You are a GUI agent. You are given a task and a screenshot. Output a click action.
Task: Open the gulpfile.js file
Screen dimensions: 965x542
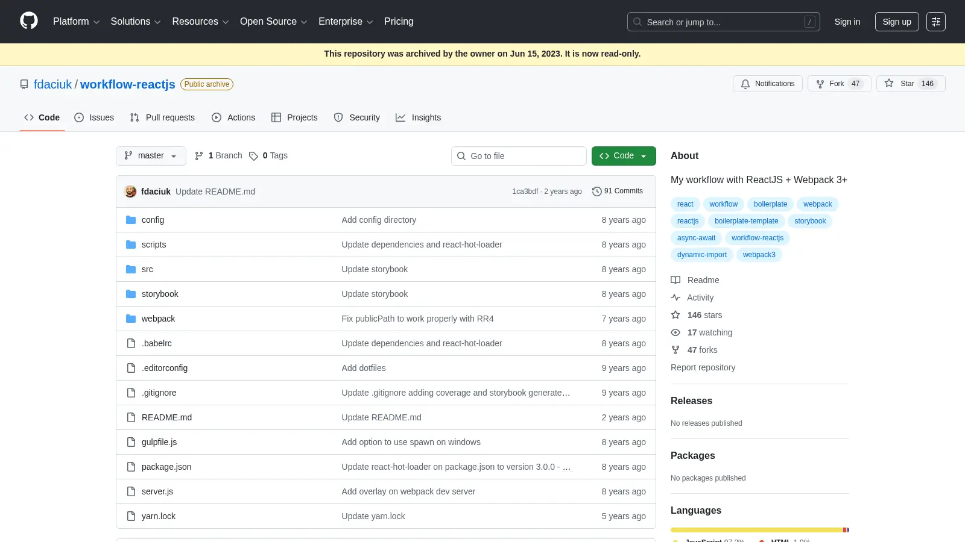[159, 442]
